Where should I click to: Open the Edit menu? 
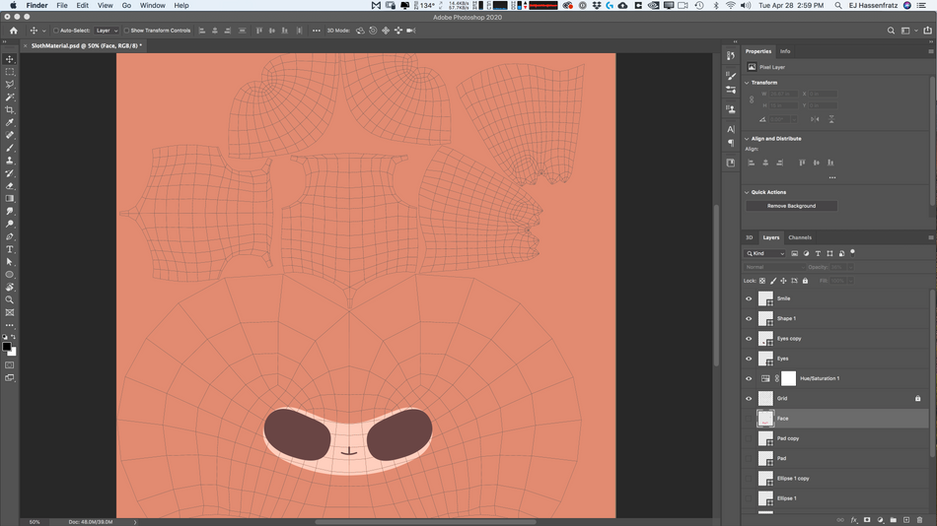(83, 5)
